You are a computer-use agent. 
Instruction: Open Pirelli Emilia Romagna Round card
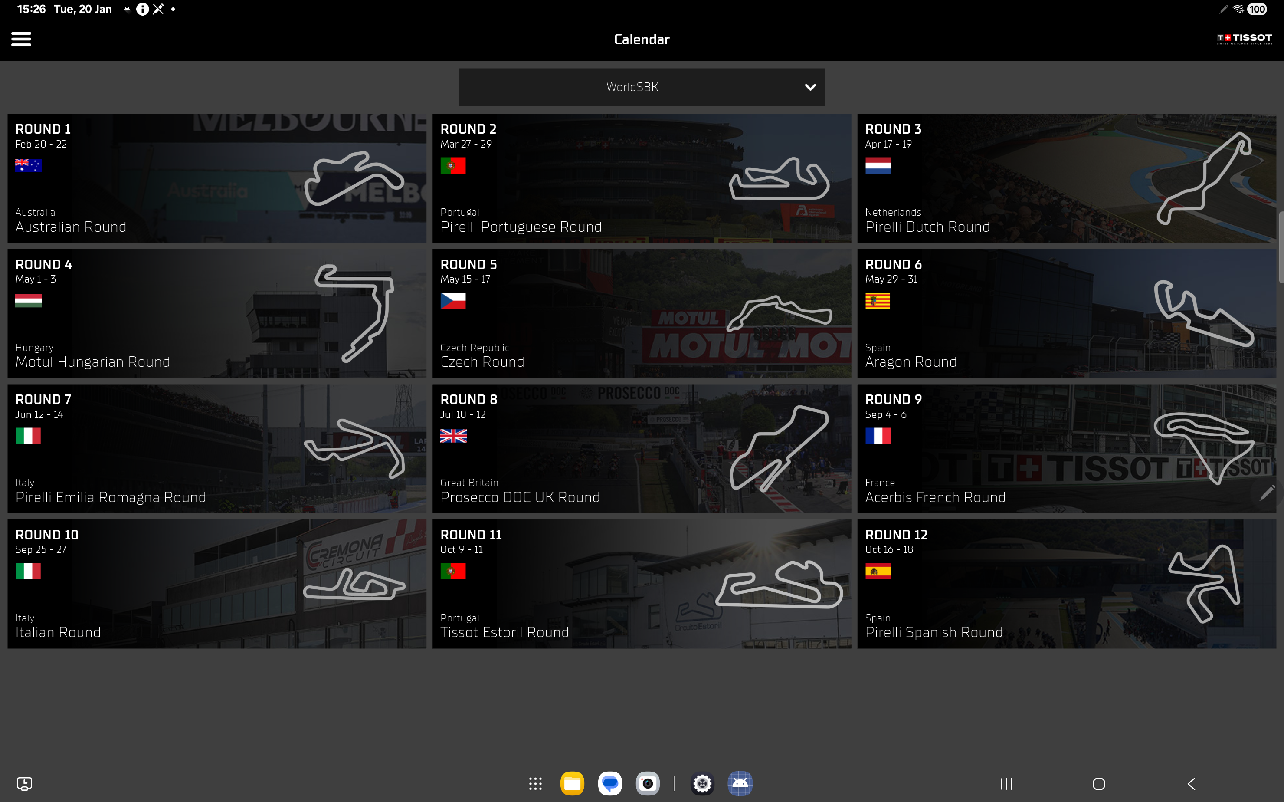coord(216,449)
